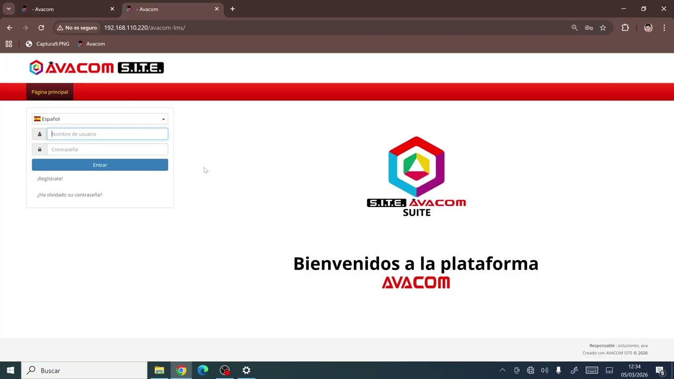The width and height of the screenshot is (674, 379).
Task: Click the lock icon beside password field
Action: pyautogui.click(x=39, y=149)
